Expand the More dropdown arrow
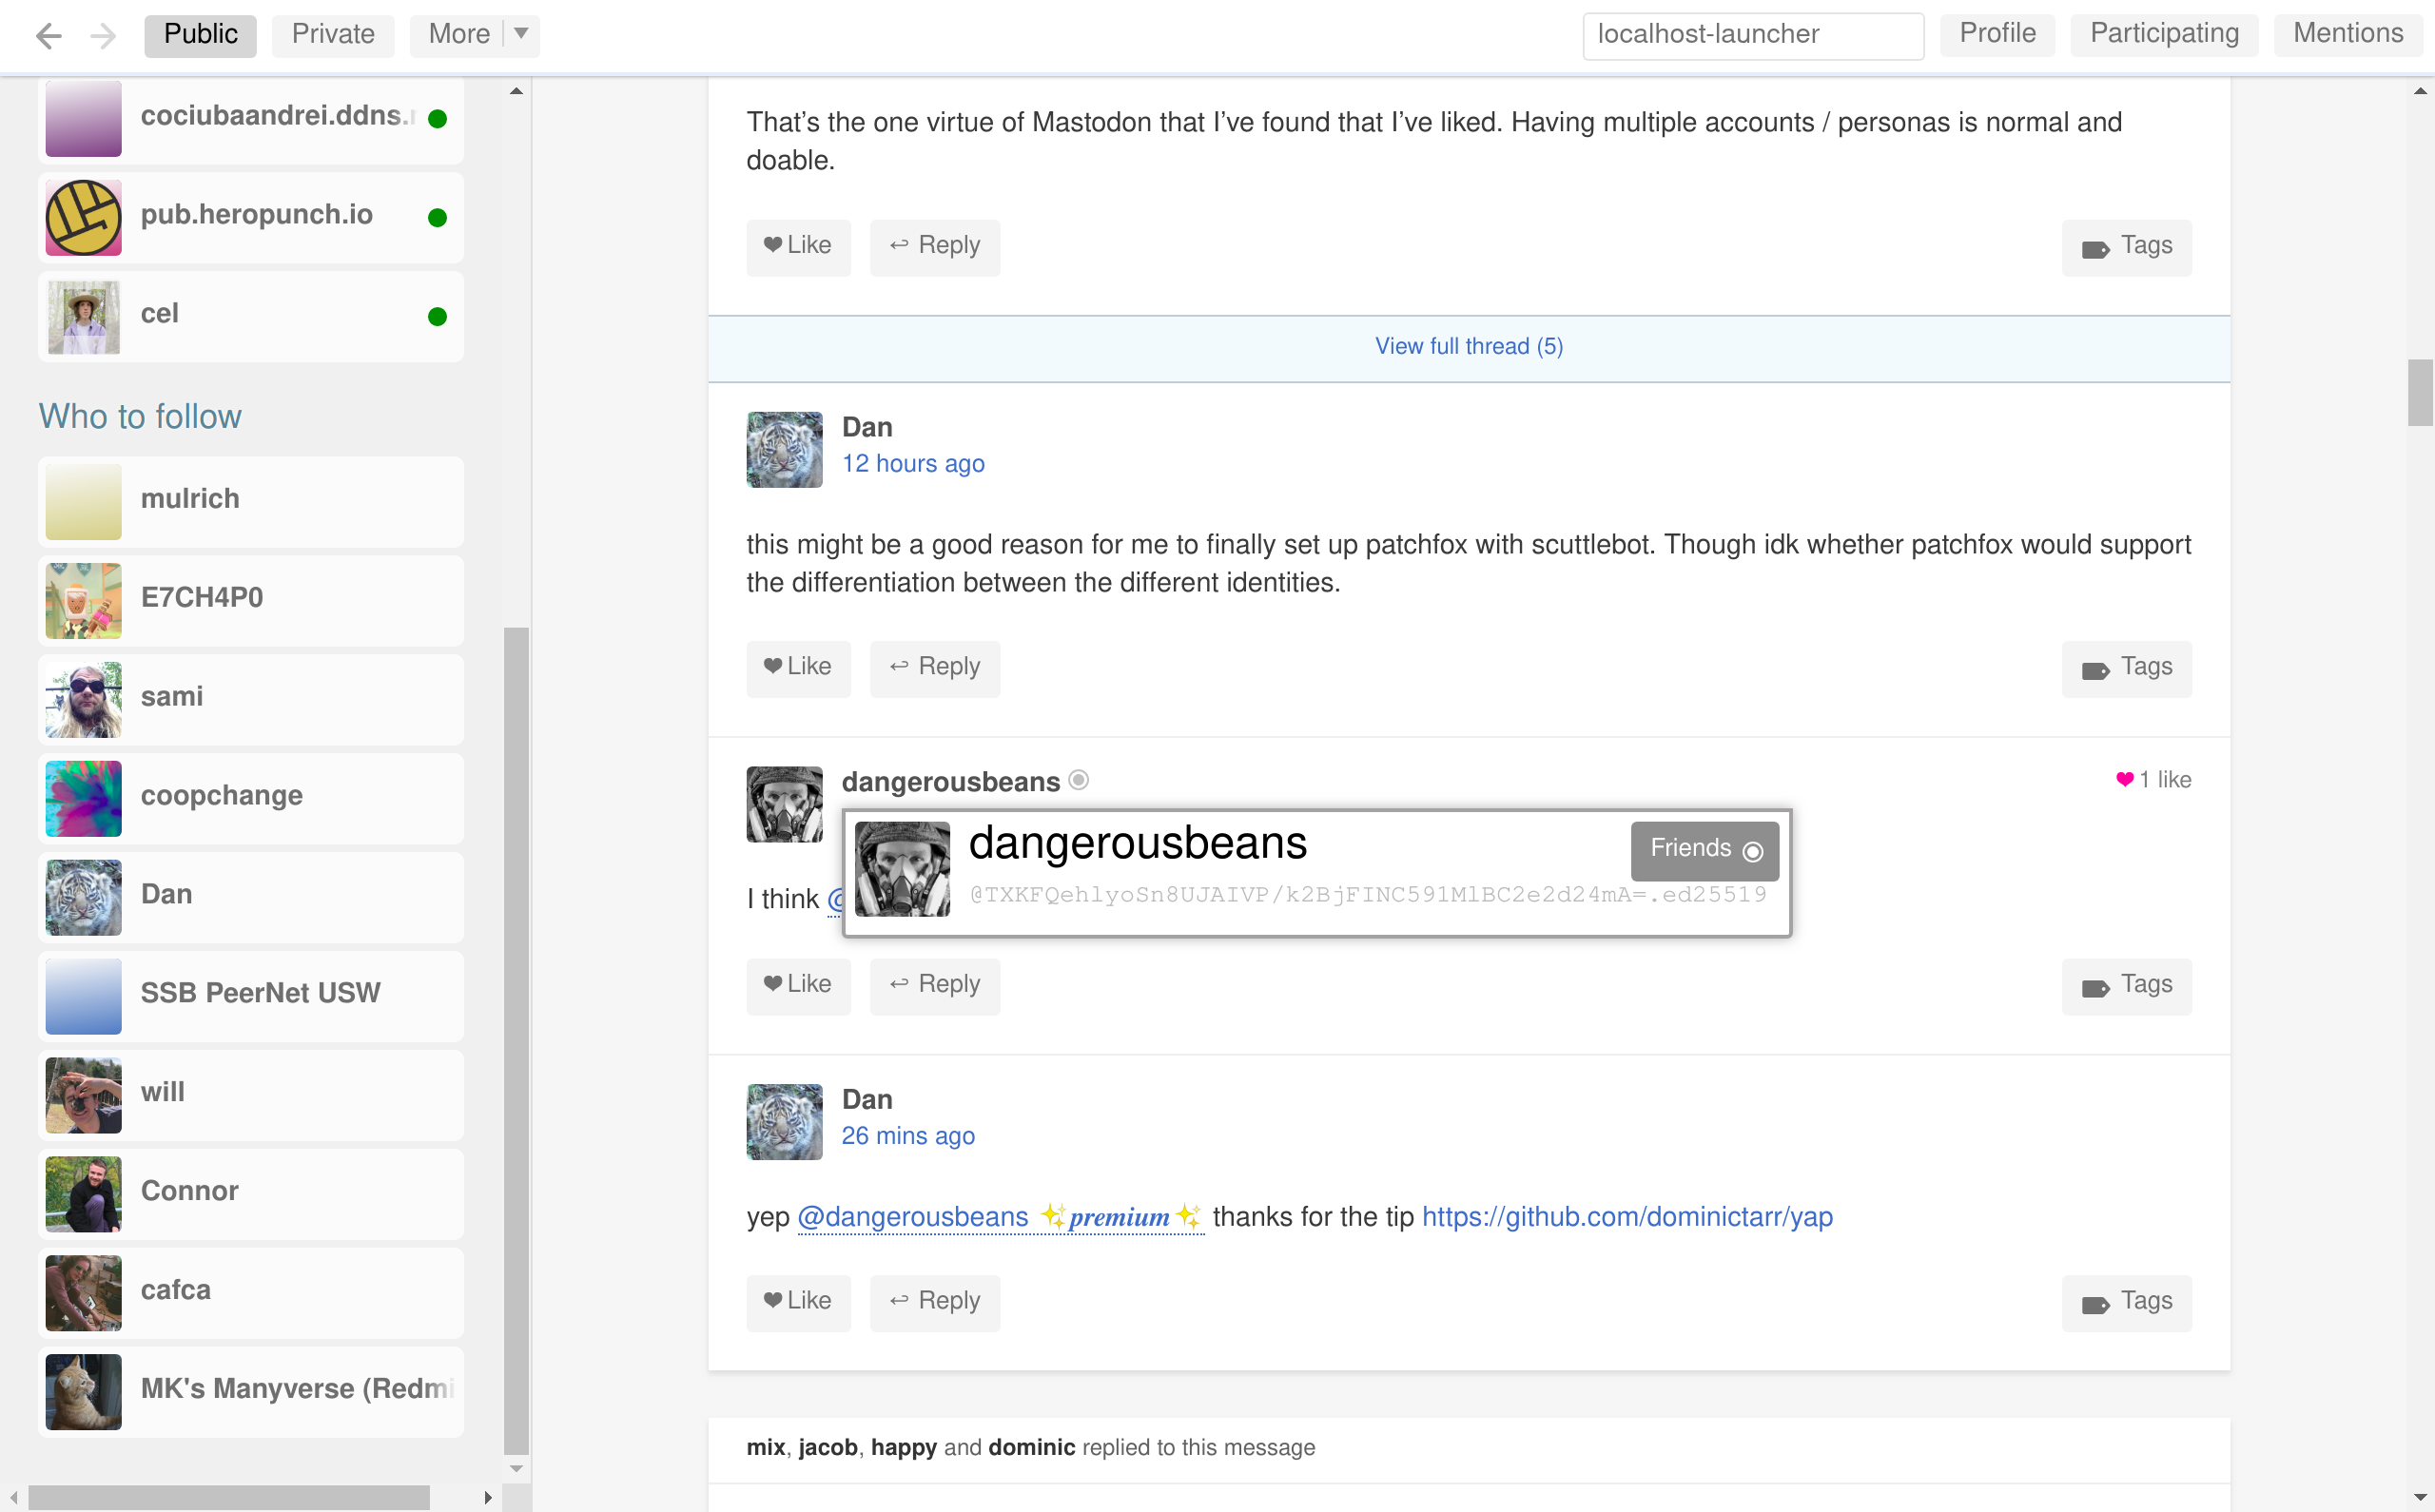The width and height of the screenshot is (2435, 1512). tap(521, 34)
